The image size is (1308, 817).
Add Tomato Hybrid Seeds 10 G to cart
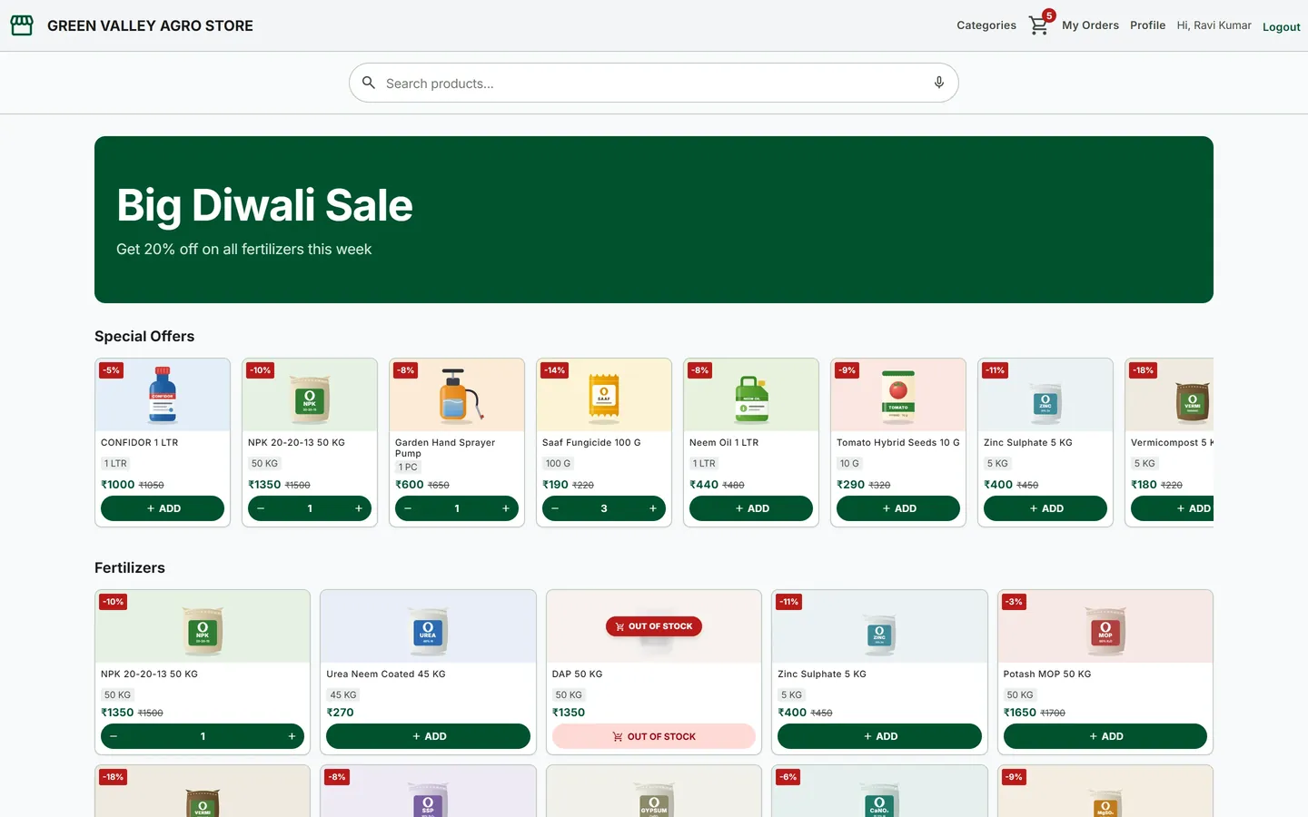(898, 508)
